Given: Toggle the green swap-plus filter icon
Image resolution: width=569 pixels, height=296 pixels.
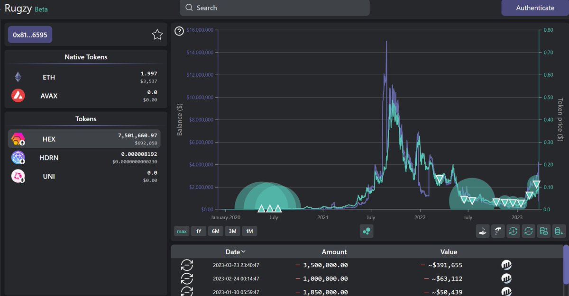Looking at the screenshot, I should [x=513, y=231].
